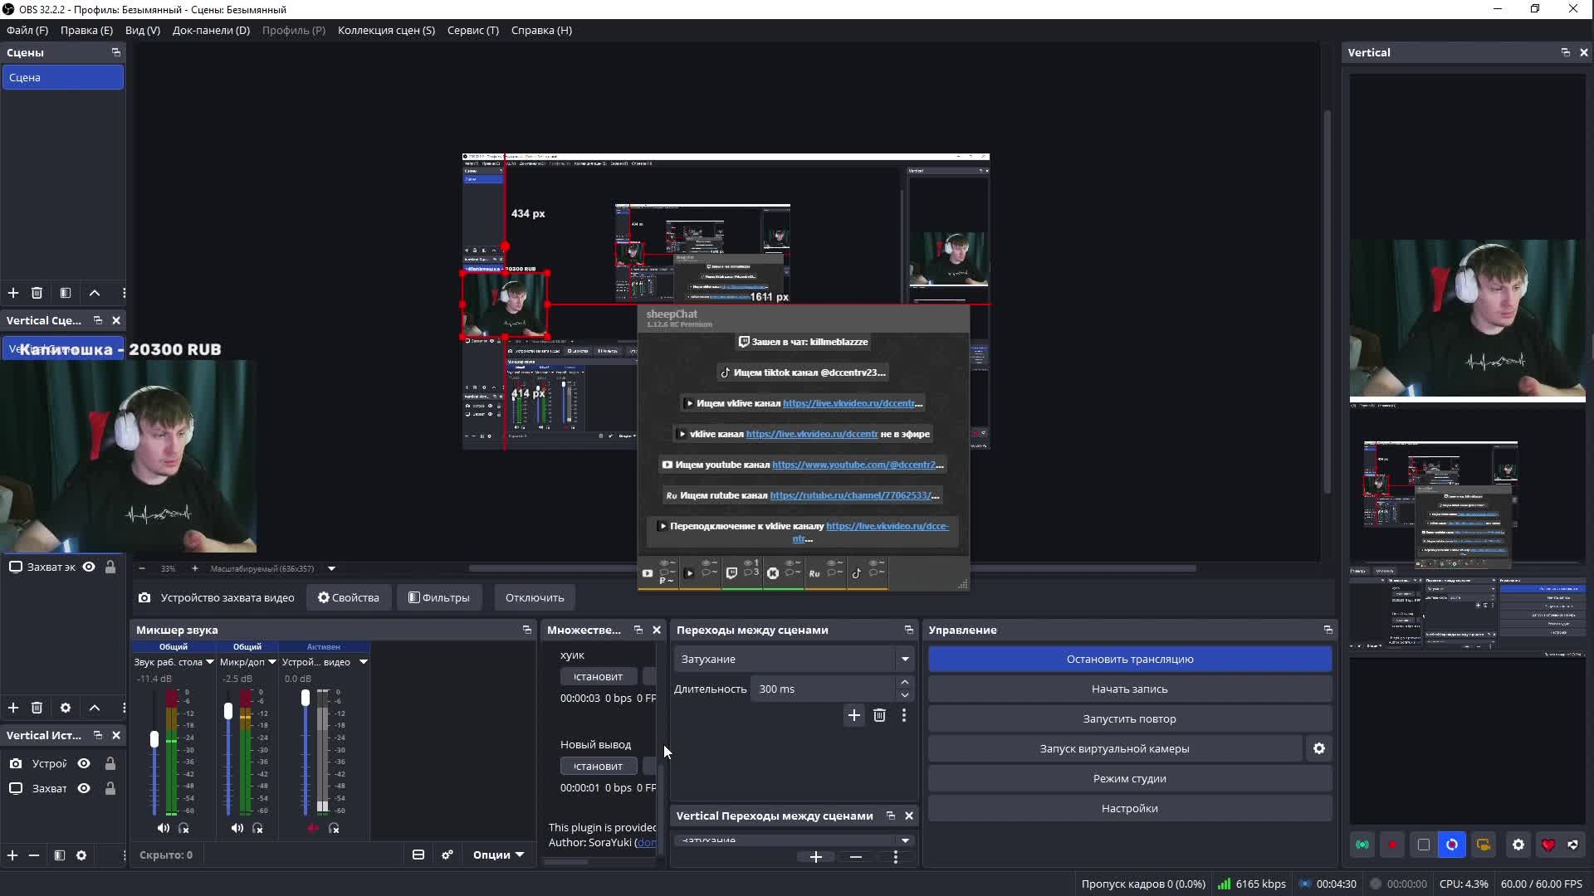The width and height of the screenshot is (1594, 896).
Task: Add a new scene transition
Action: [x=853, y=715]
